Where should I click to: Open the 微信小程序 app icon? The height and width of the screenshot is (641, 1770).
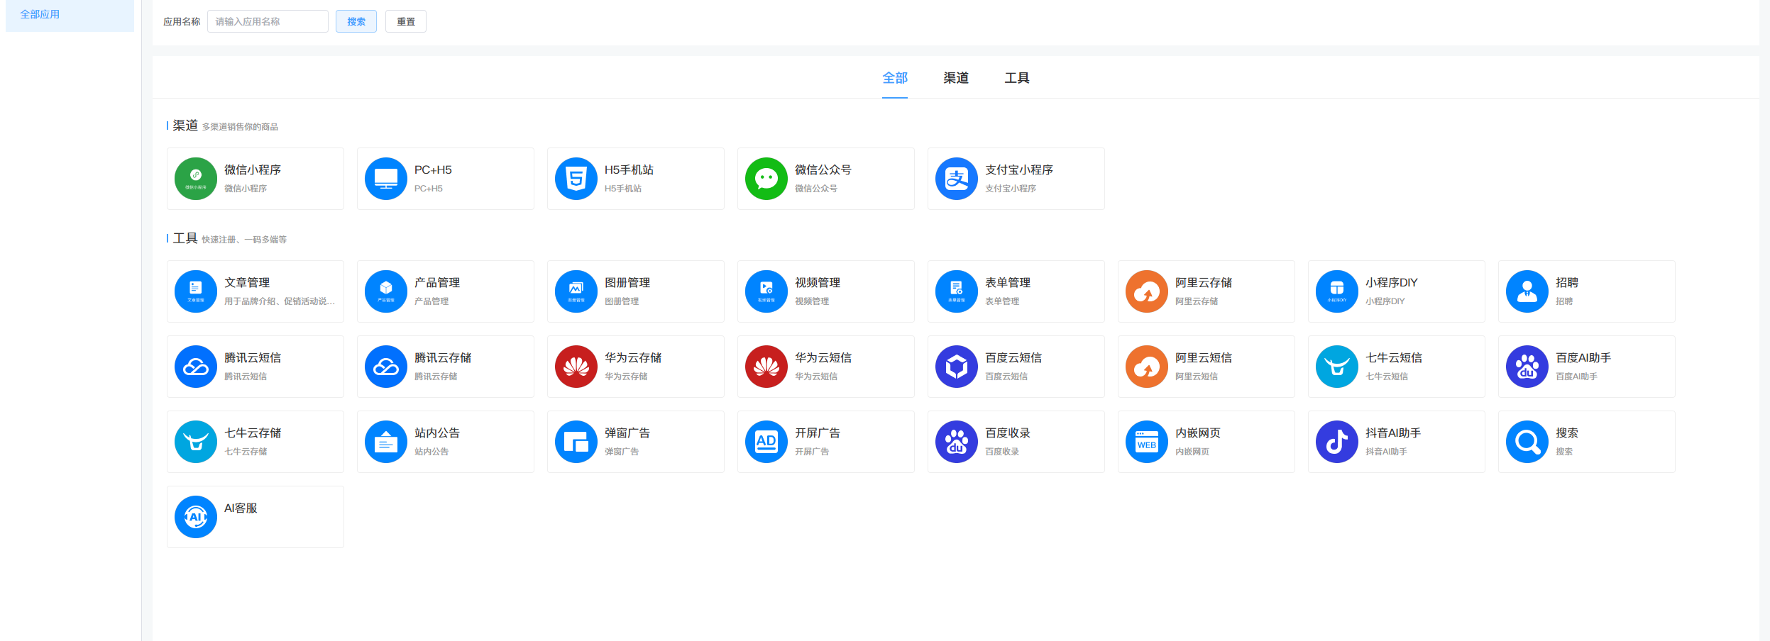pos(196,179)
